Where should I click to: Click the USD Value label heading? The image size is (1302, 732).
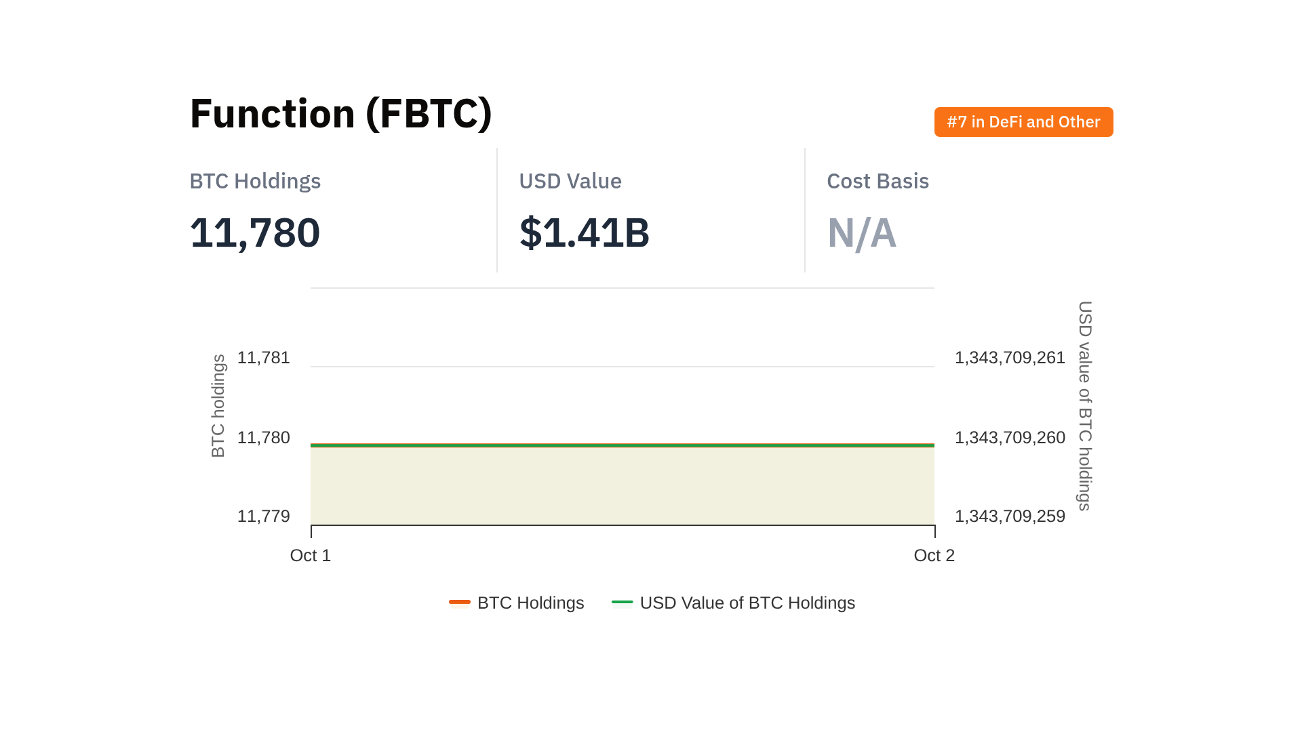point(570,181)
